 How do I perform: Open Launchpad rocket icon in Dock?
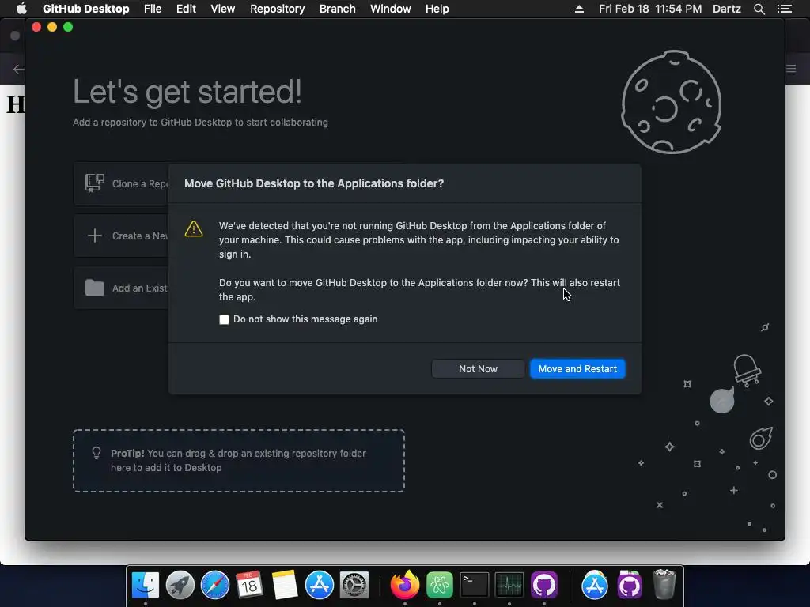(180, 586)
